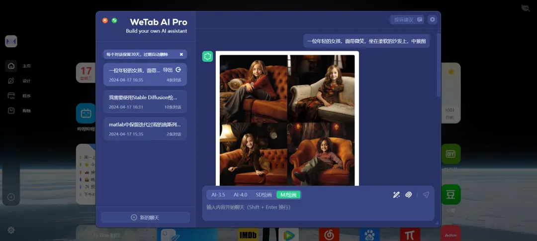Open the Douban 豆 shortcut

tap(450, 194)
